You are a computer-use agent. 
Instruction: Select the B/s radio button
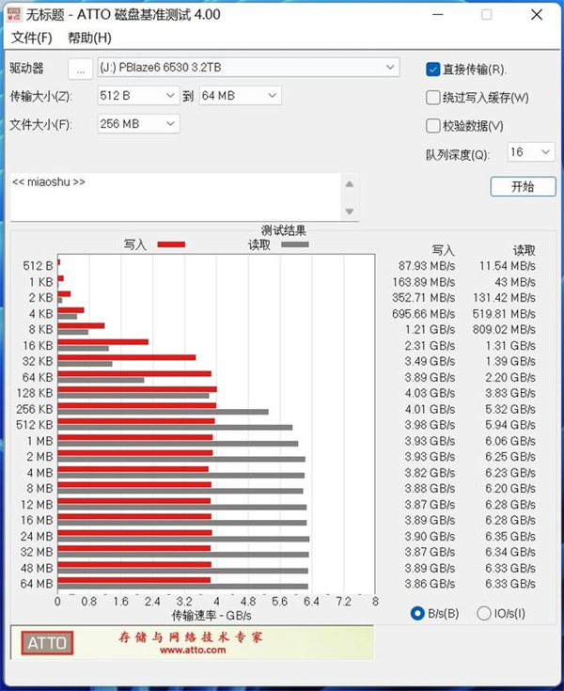coord(418,614)
